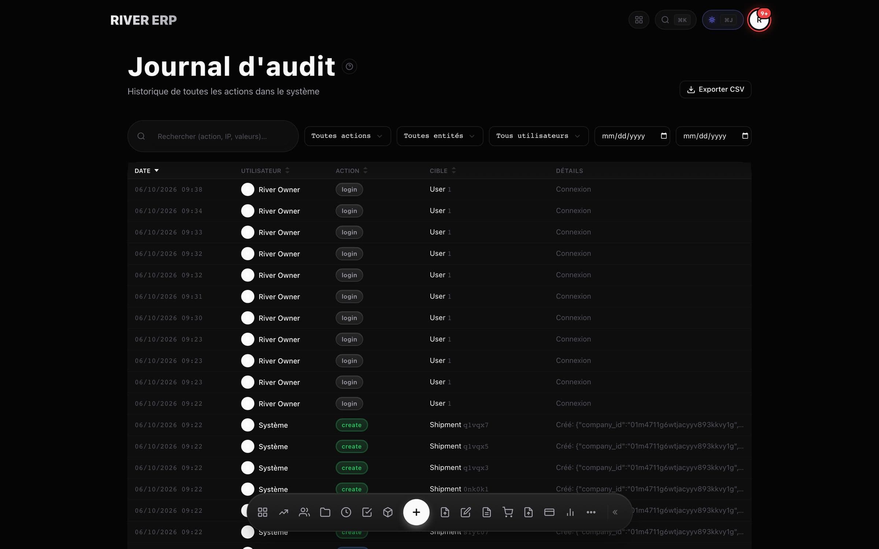This screenshot has width=879, height=549.
Task: Click the second mm/dd/yyyy date field
Action: coord(713,136)
